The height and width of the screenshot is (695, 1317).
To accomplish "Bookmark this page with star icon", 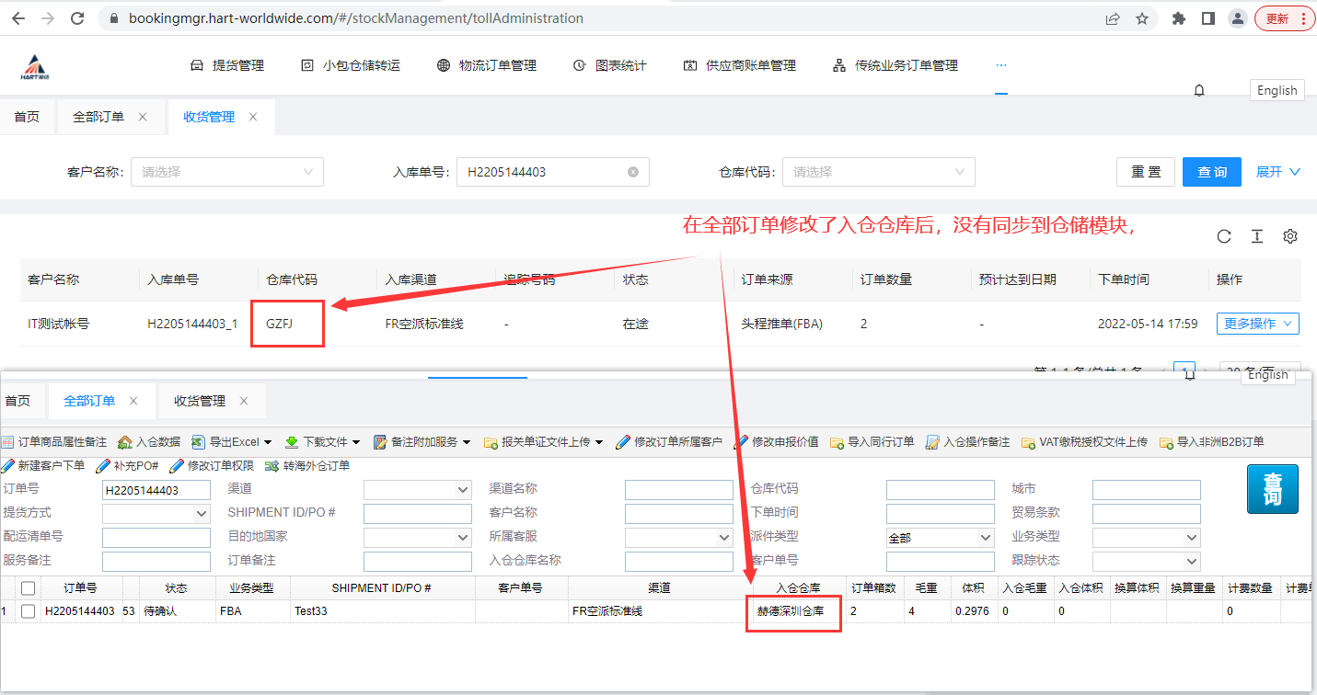I will click(1141, 18).
